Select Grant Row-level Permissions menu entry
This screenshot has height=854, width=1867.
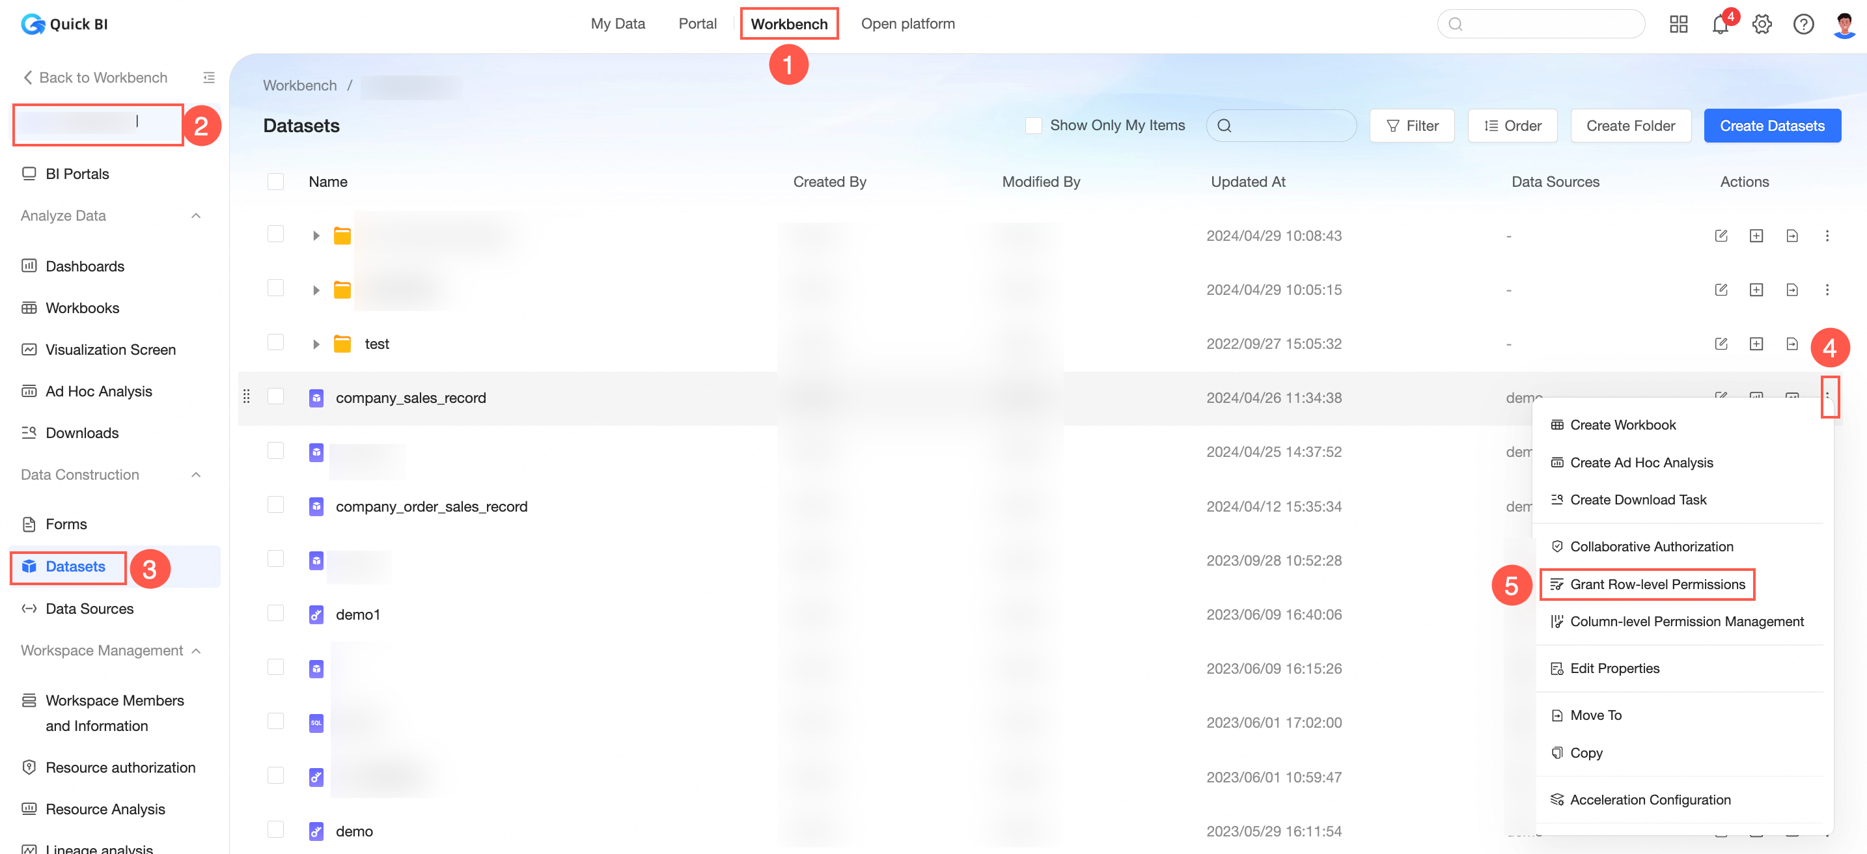coord(1657,585)
